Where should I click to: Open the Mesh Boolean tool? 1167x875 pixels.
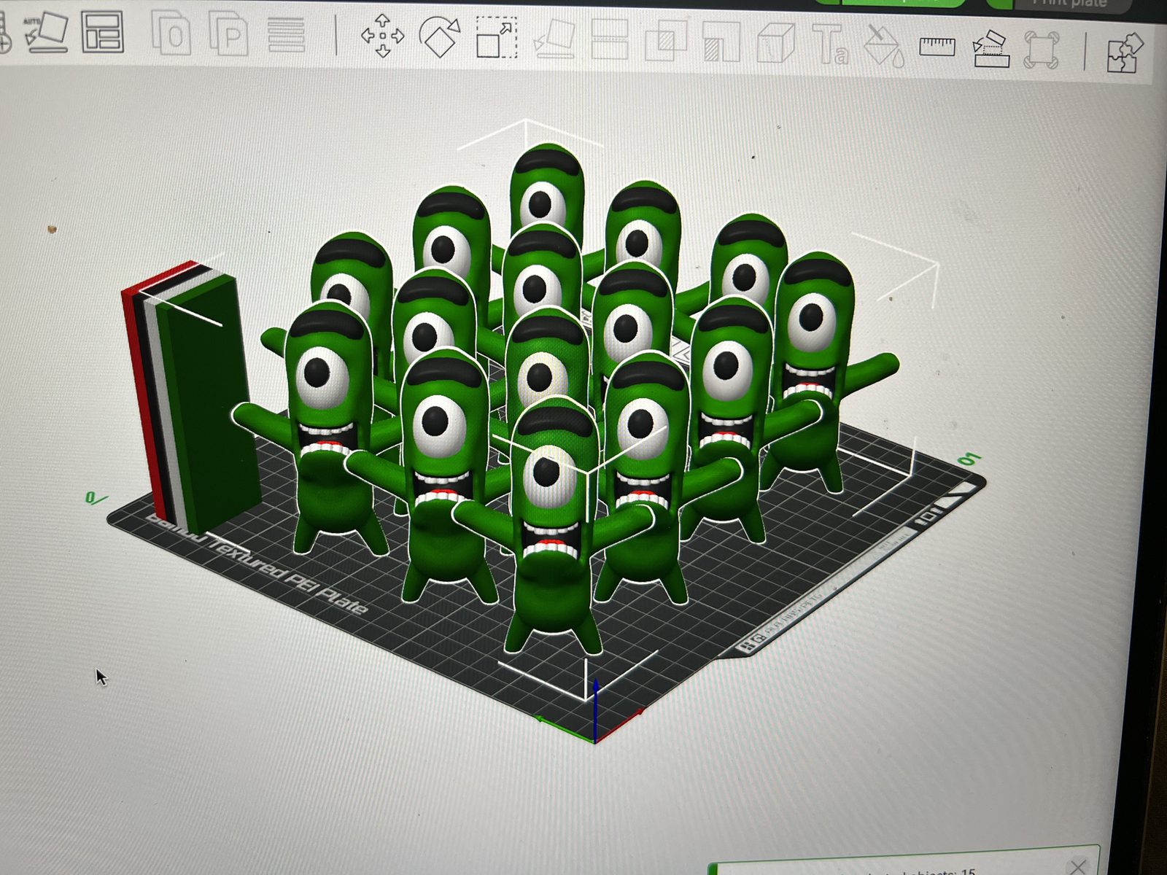665,41
